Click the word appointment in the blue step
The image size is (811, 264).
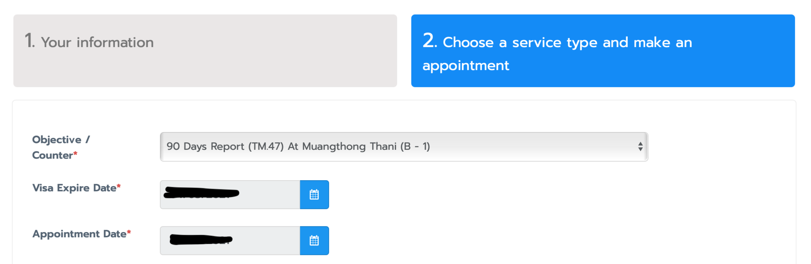click(465, 66)
